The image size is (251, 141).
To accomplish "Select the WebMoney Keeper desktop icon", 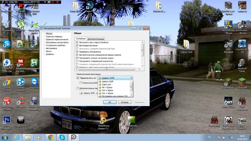I will tap(104, 123).
